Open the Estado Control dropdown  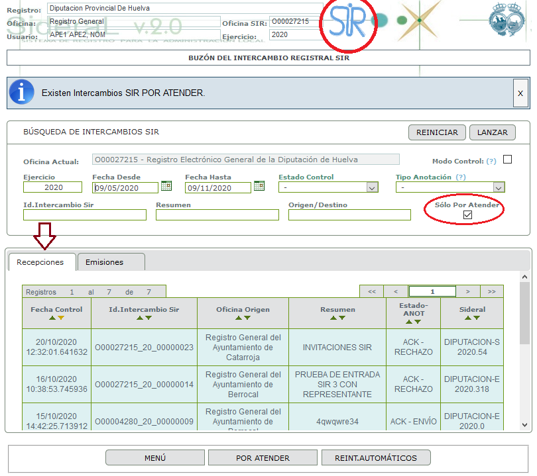[x=328, y=187]
